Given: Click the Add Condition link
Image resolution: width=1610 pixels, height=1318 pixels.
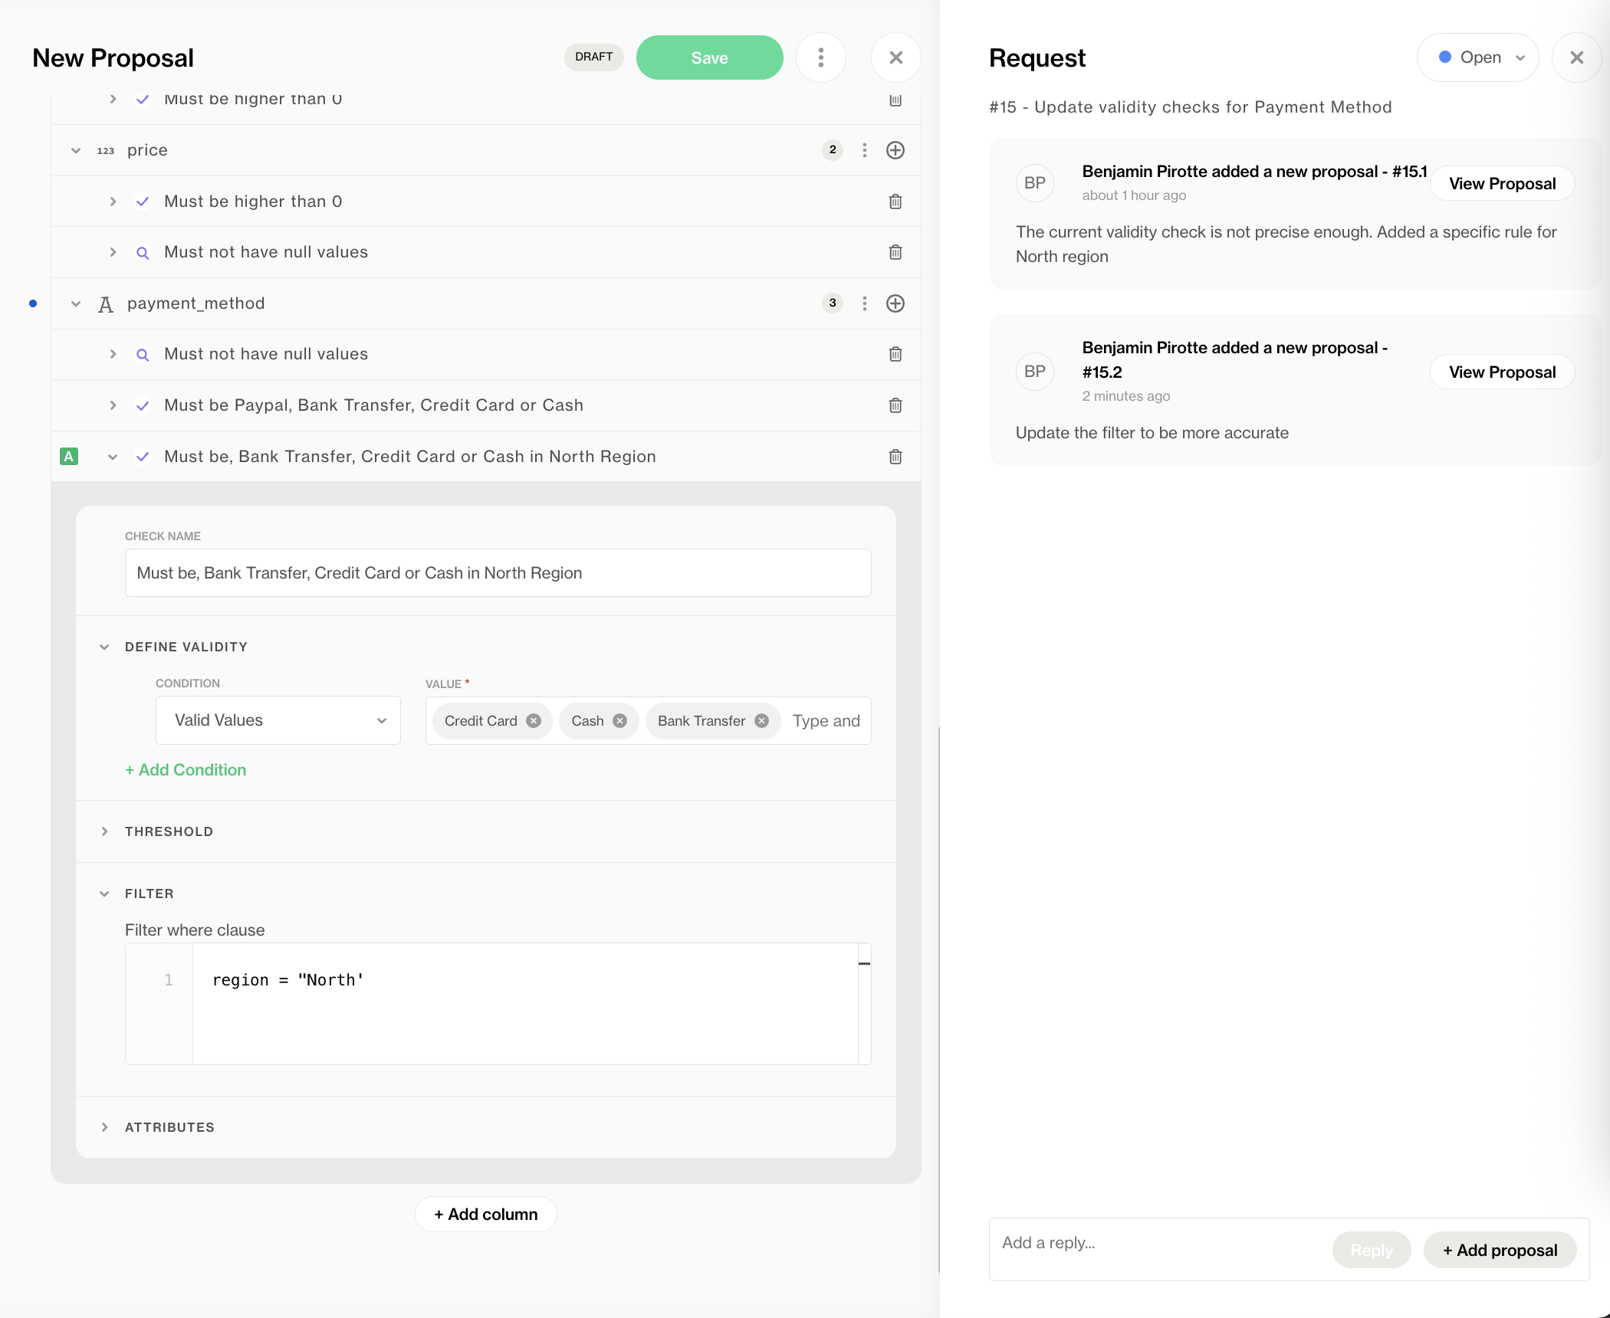Looking at the screenshot, I should (186, 770).
